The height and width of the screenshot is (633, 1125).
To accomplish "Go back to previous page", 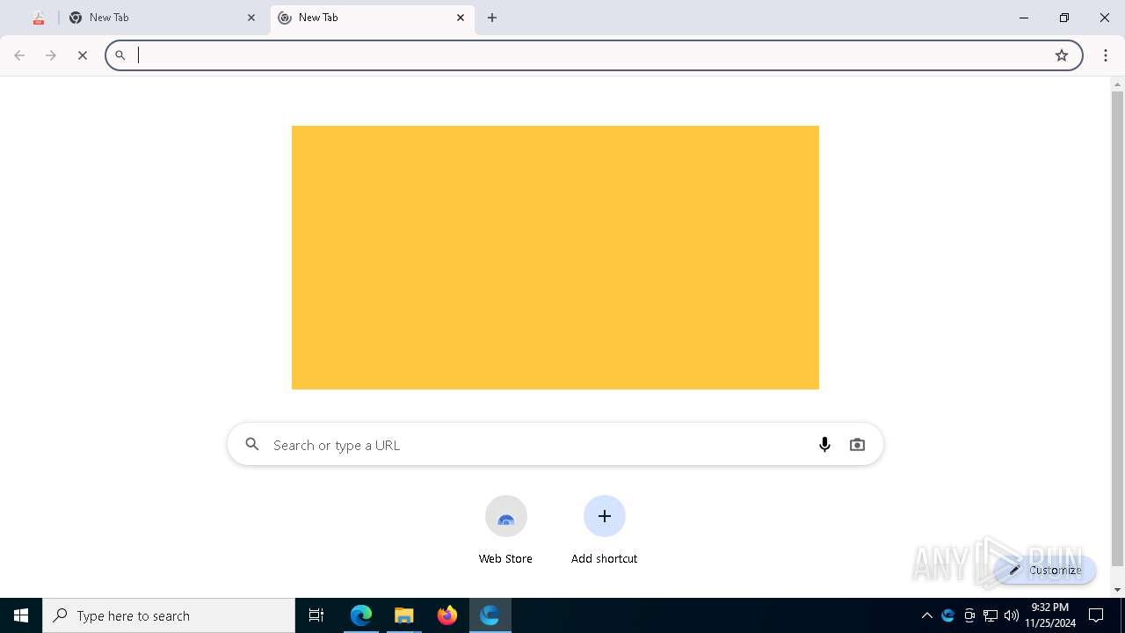I will (x=19, y=55).
